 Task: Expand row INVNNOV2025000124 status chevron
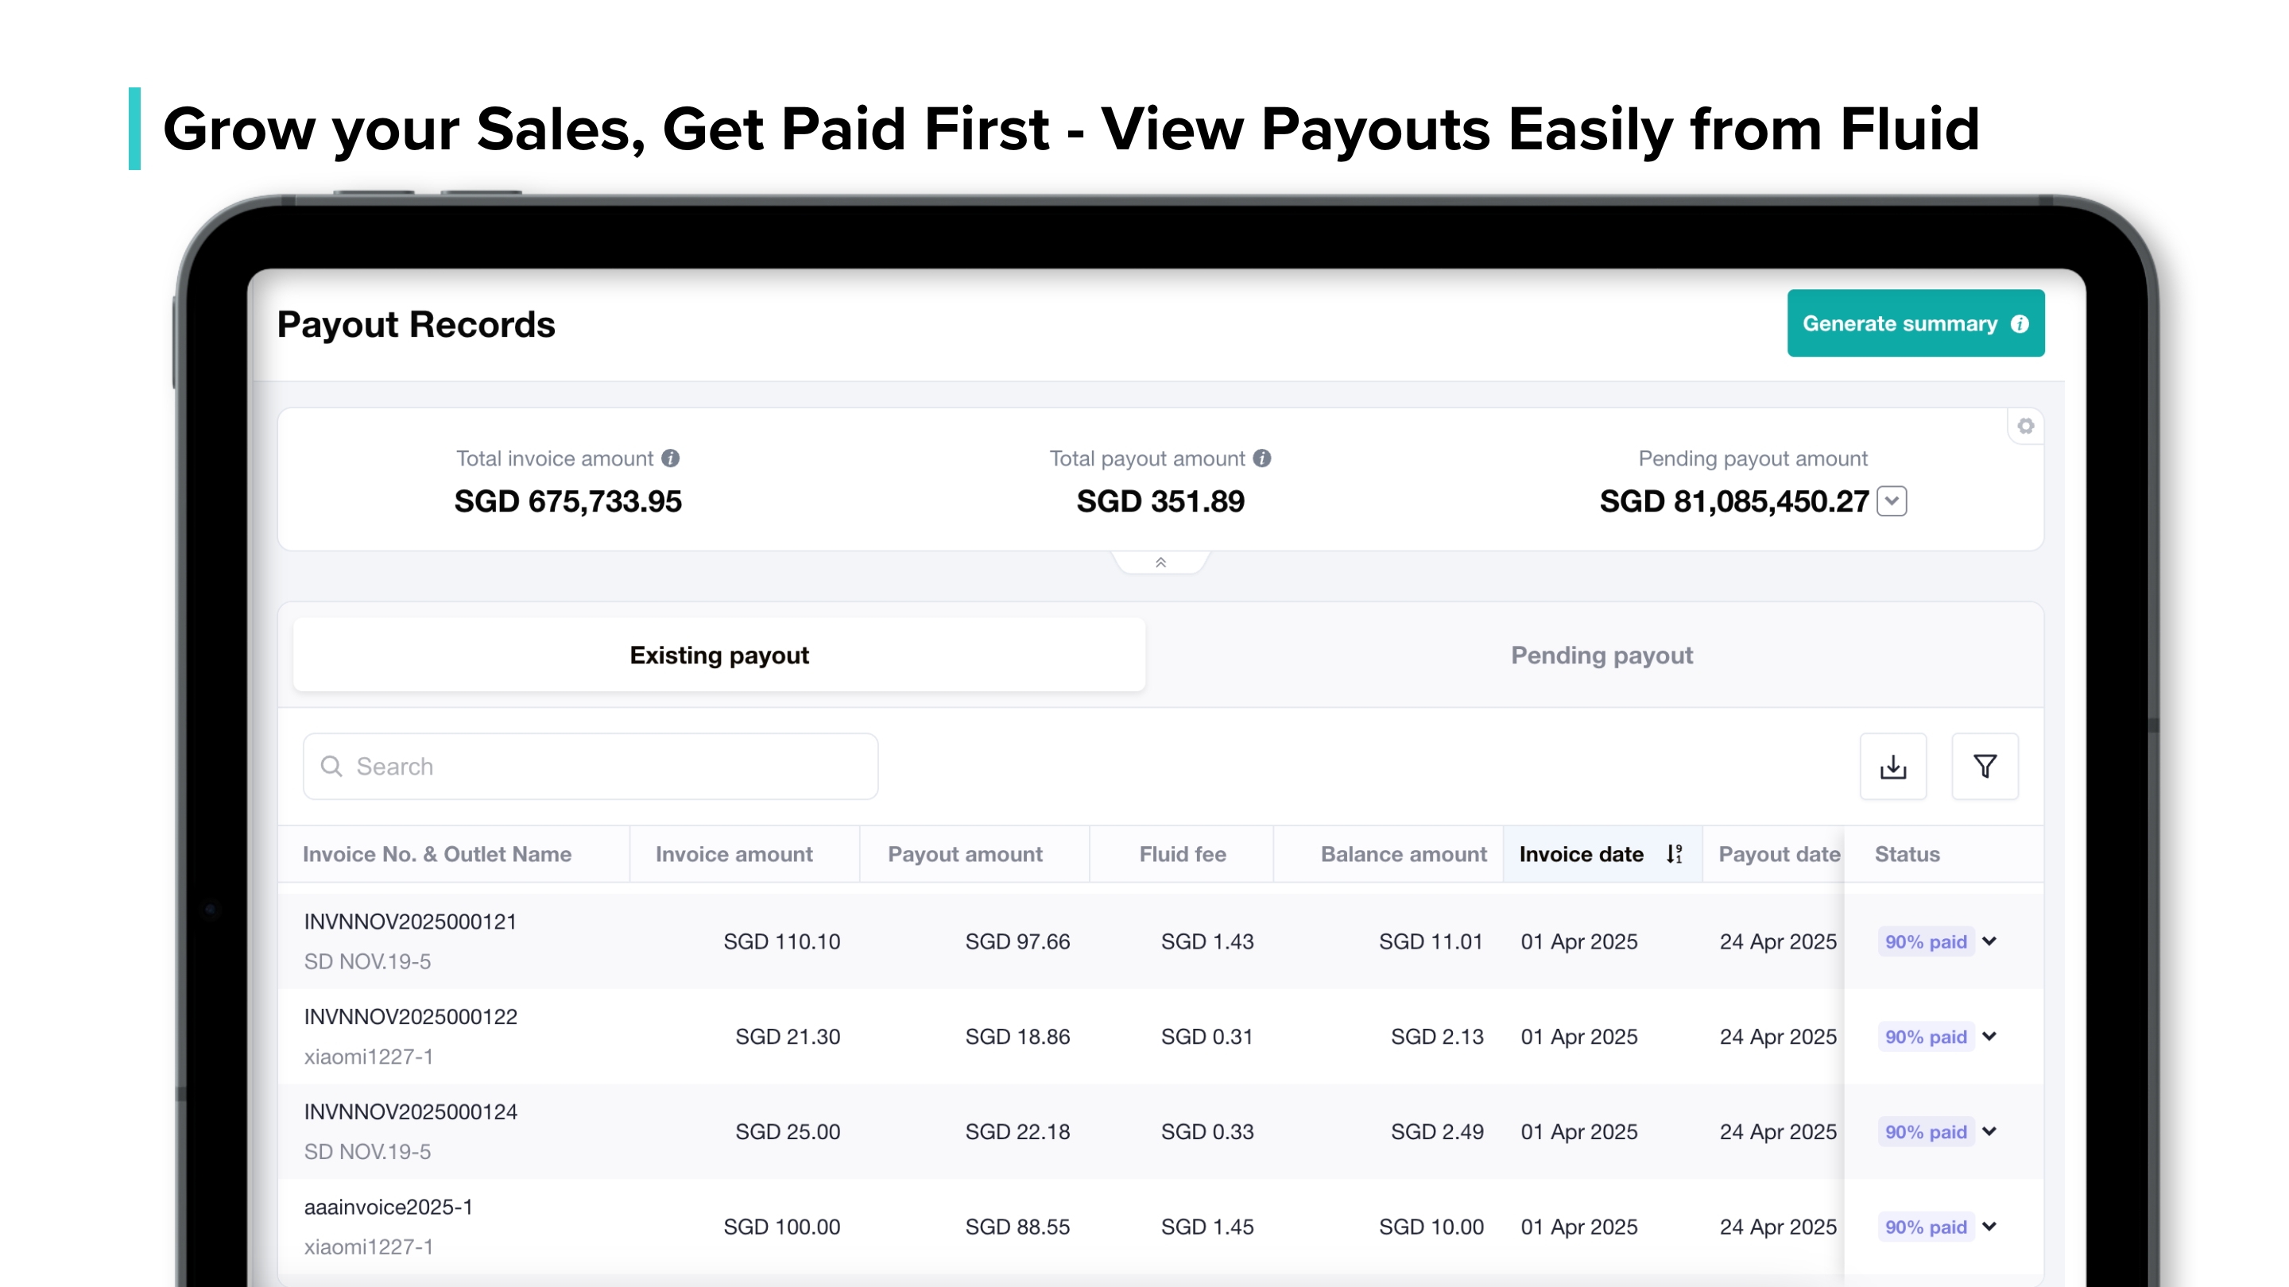(1989, 1131)
